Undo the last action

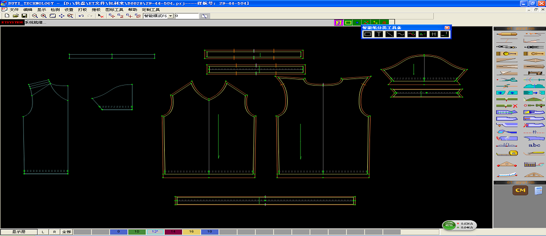click(81, 16)
